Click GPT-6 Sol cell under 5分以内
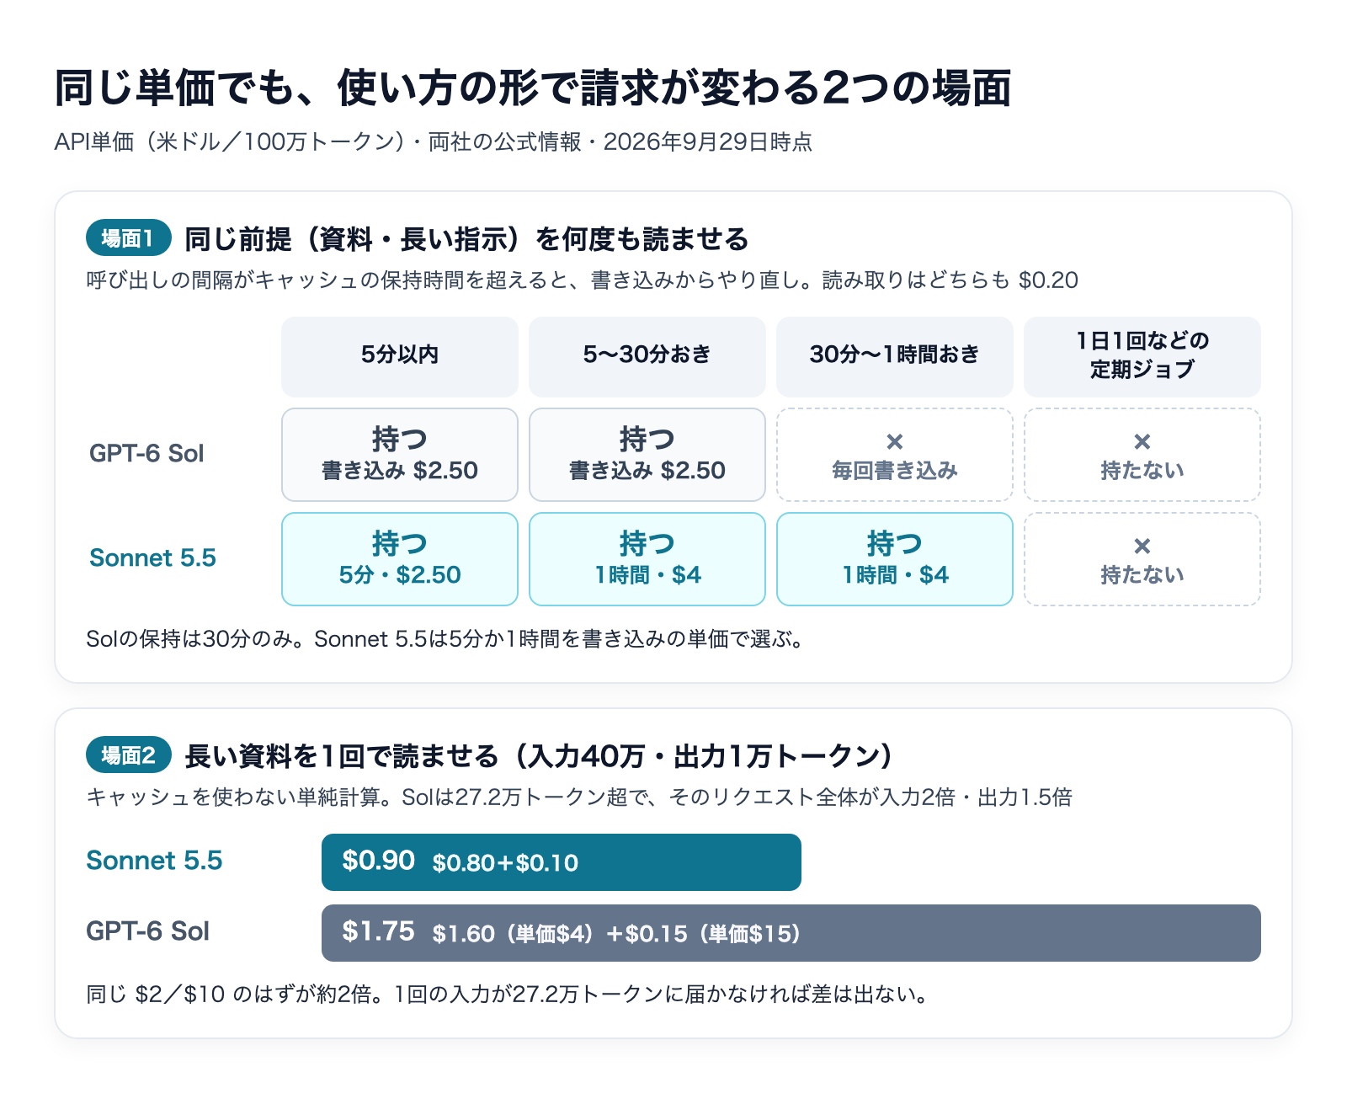Viewport: 1347px width, 1120px height. tap(400, 455)
